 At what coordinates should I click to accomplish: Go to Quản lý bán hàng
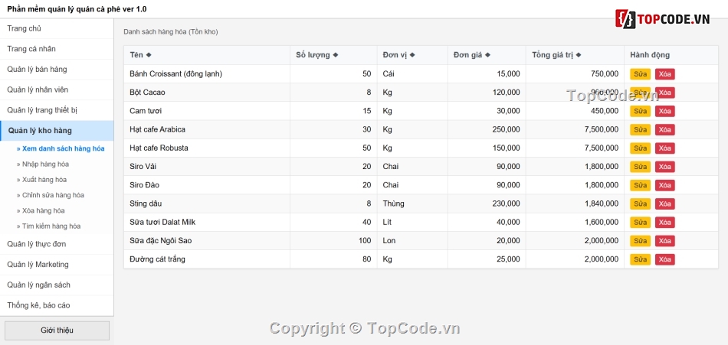57,70
